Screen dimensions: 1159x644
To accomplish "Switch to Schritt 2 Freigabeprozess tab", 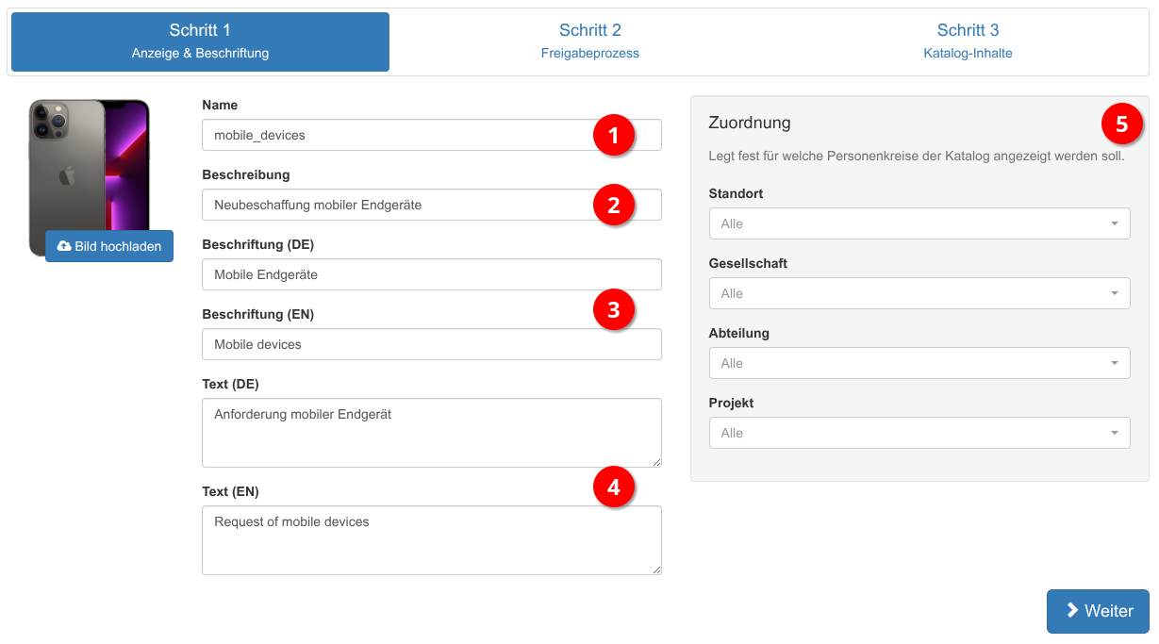I will click(589, 41).
